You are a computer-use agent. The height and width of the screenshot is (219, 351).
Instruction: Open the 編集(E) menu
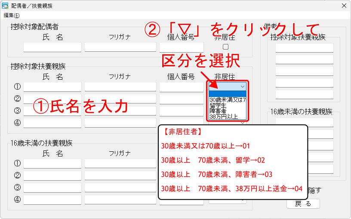12,15
